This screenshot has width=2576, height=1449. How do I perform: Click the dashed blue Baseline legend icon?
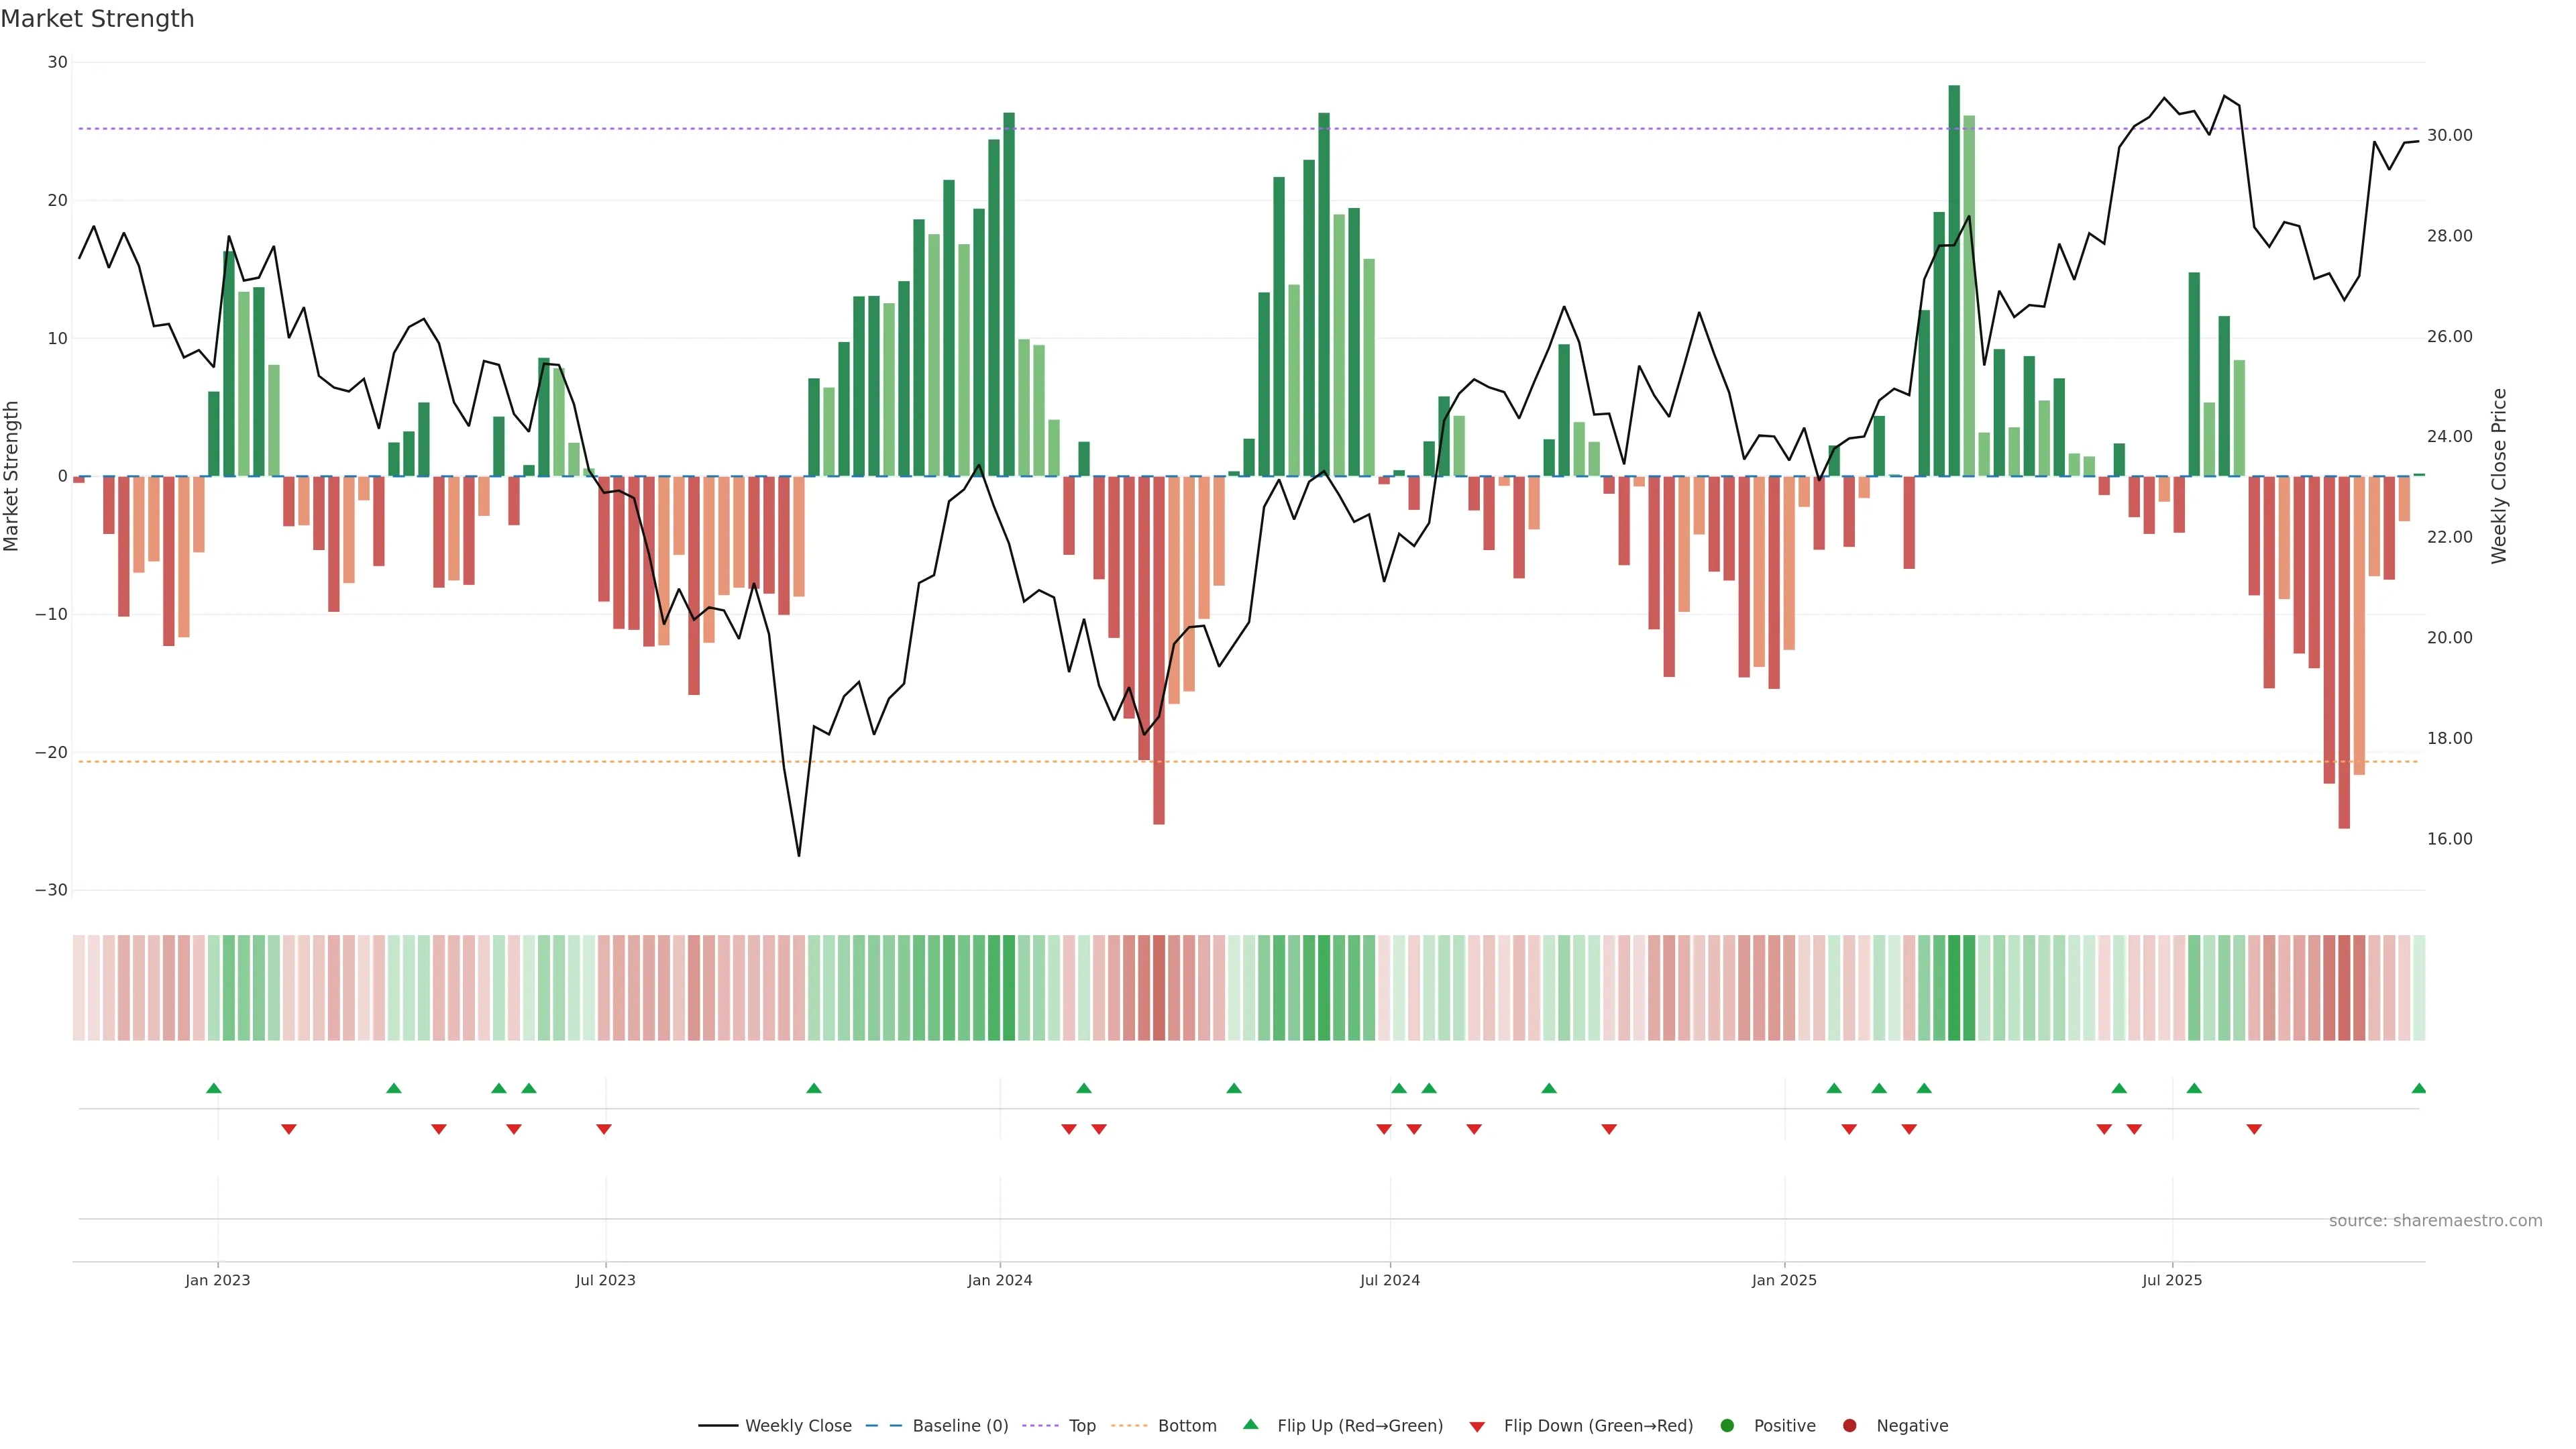pyautogui.click(x=883, y=1426)
